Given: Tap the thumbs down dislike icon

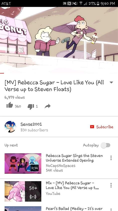Looking at the screenshot, I should (x=31, y=107).
